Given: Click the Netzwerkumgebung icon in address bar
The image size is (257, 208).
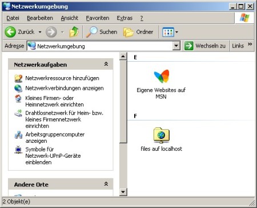Looking at the screenshot, I should tap(32, 46).
